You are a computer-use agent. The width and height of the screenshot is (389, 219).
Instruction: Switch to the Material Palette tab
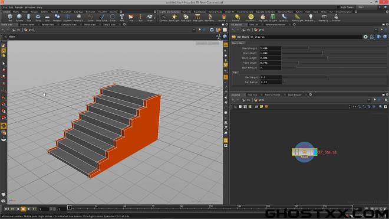pos(272,94)
